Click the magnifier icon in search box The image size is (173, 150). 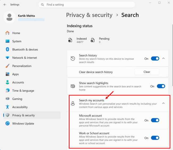click(42, 5)
